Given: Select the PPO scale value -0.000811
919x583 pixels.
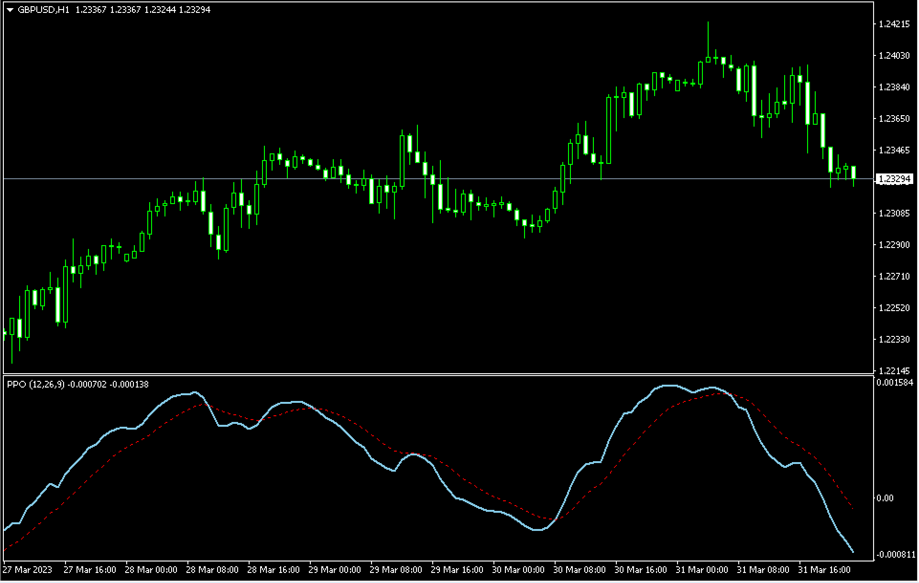Looking at the screenshot, I should click(896, 555).
